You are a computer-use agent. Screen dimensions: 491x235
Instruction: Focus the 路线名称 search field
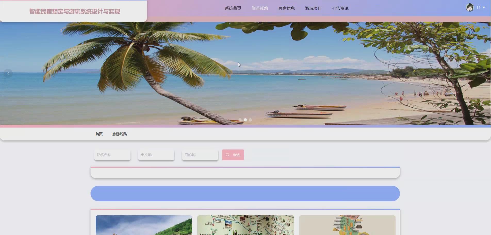click(x=112, y=155)
